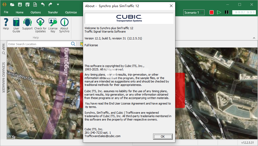Open the File menu
Viewport: 258px width, 146px height.
[6, 12]
